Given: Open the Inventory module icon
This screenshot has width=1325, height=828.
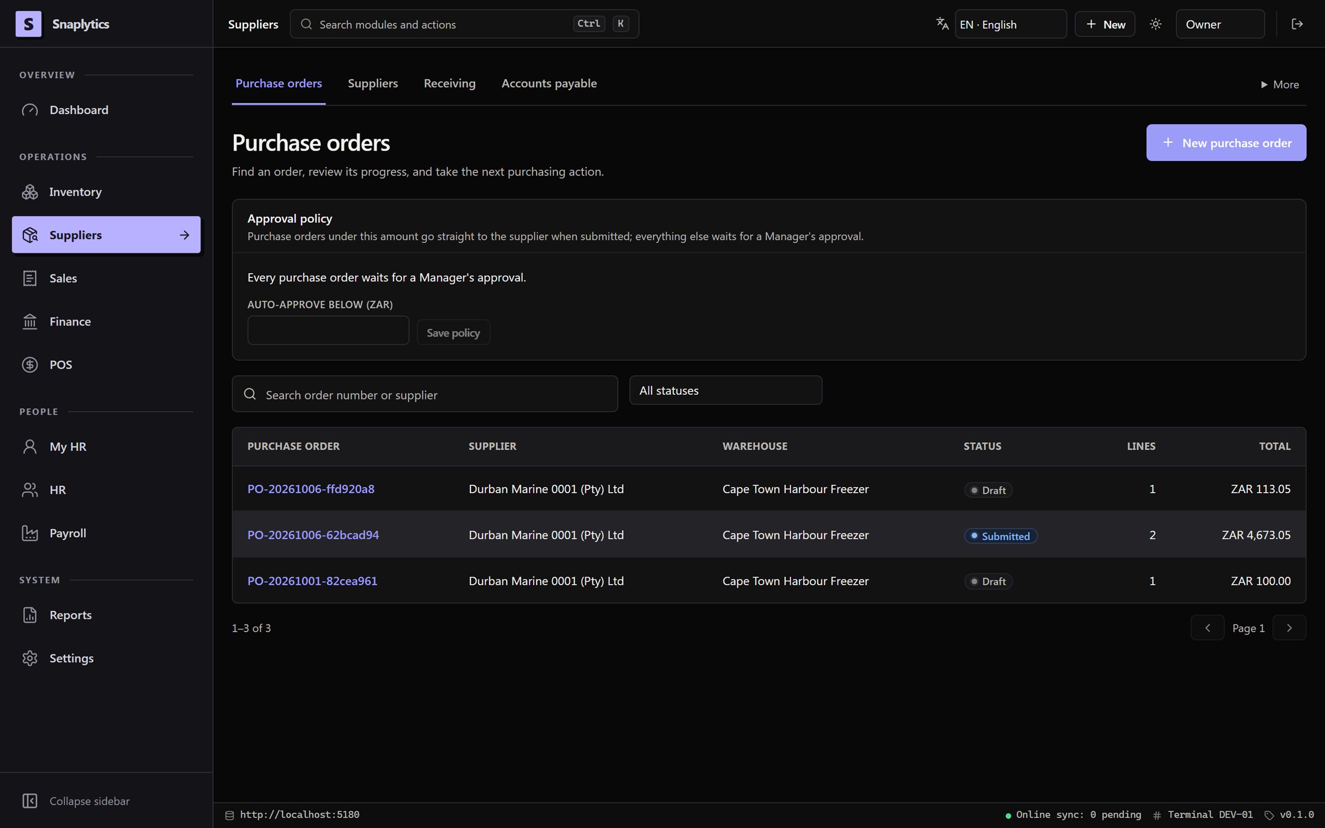Looking at the screenshot, I should coord(30,191).
